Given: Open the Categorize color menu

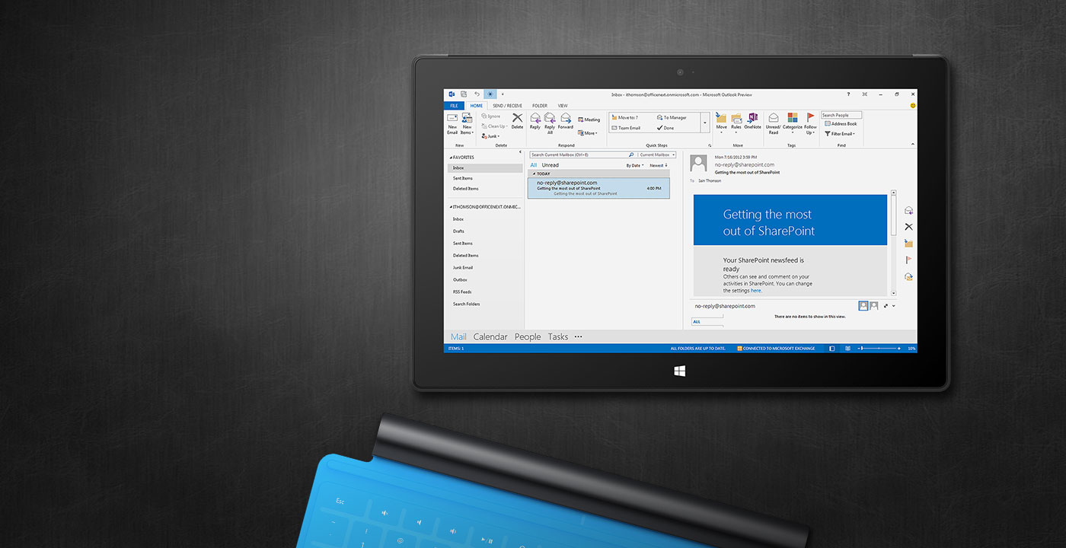Looking at the screenshot, I should click(793, 122).
